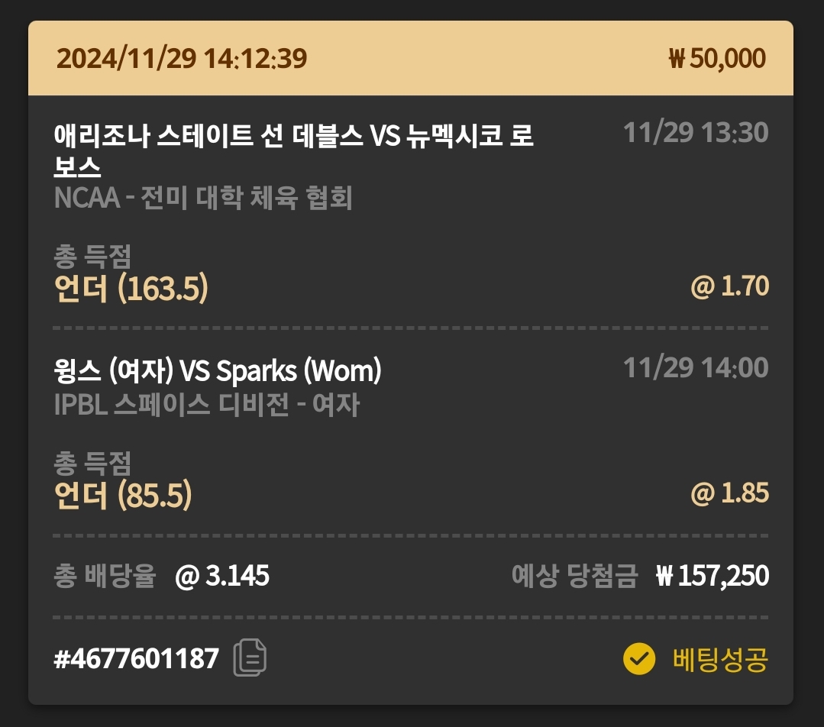This screenshot has width=824, height=727.
Task: Click the copy bet ID icon
Action: (x=250, y=658)
